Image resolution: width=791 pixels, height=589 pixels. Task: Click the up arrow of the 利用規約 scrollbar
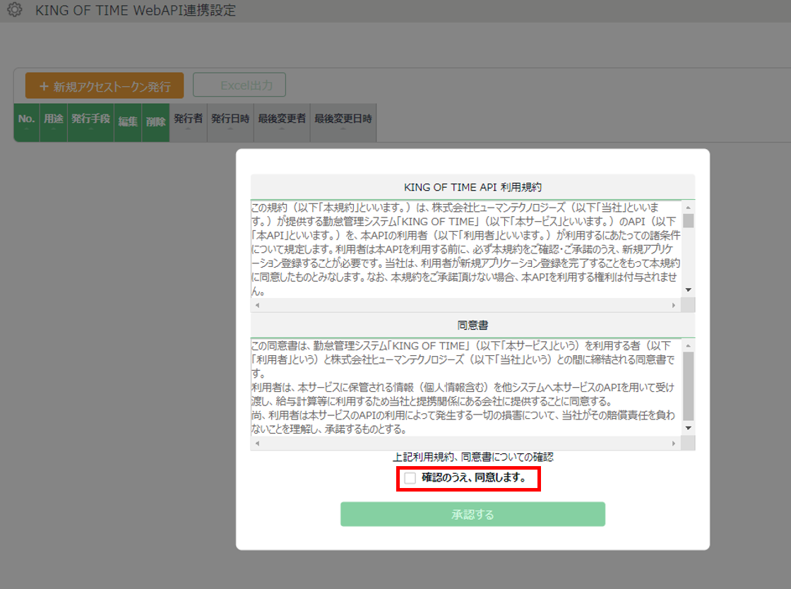pyautogui.click(x=688, y=207)
